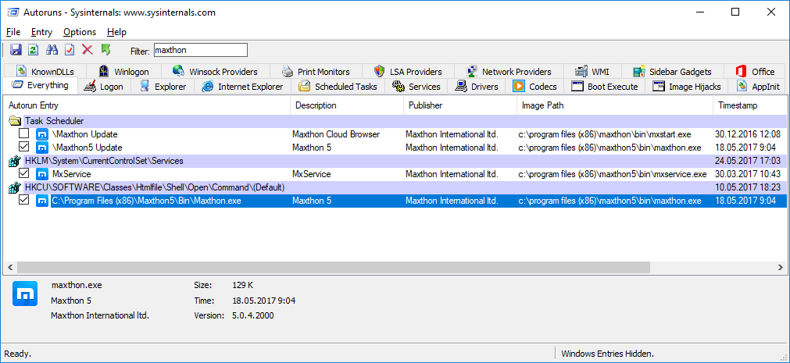Click the Save toolbar icon
790x363 pixels.
[15, 50]
